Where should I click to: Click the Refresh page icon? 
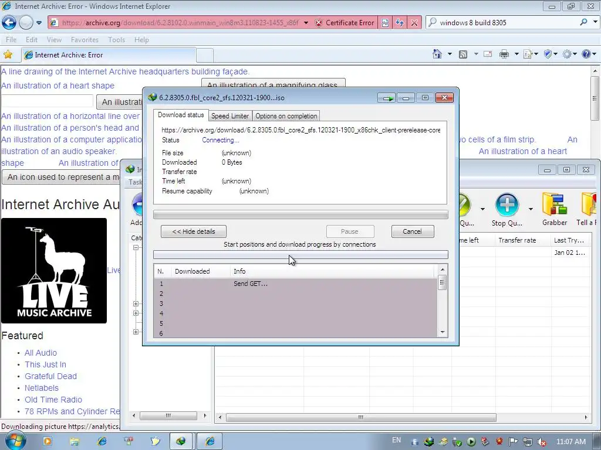coord(399,23)
